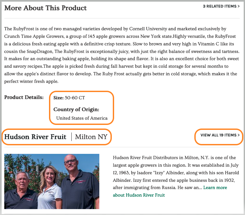
Task: Click the chevron after View All 19 Items
Action: point(239,135)
